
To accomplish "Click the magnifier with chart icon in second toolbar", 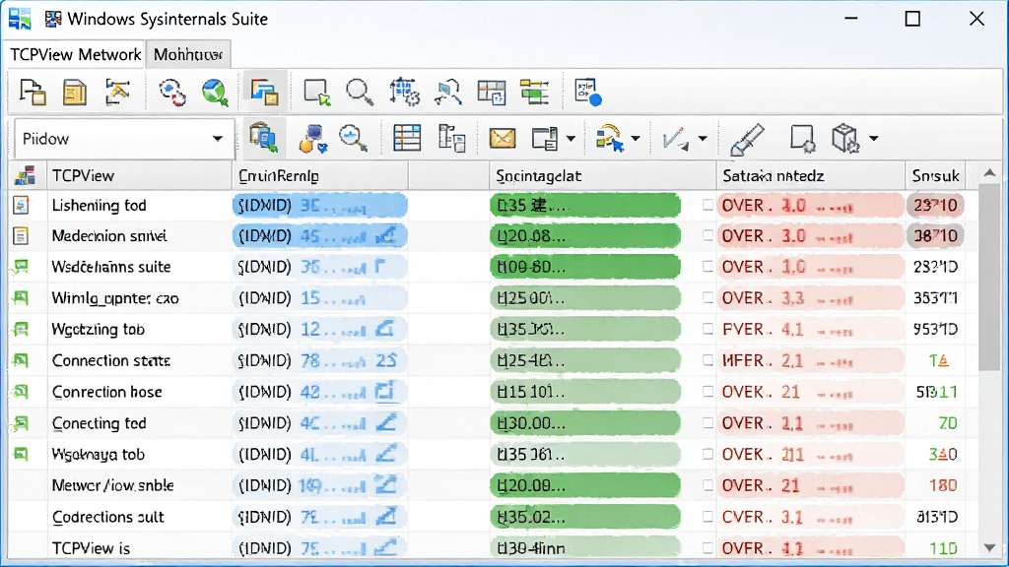I will click(x=354, y=138).
